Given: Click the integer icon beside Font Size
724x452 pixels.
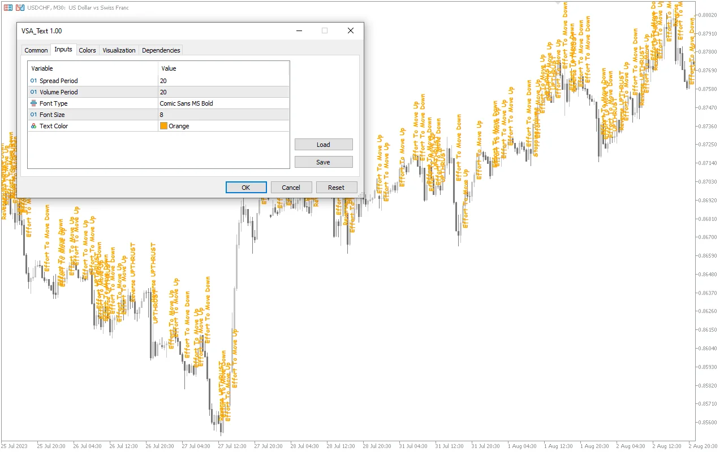Looking at the screenshot, I should (x=33, y=115).
